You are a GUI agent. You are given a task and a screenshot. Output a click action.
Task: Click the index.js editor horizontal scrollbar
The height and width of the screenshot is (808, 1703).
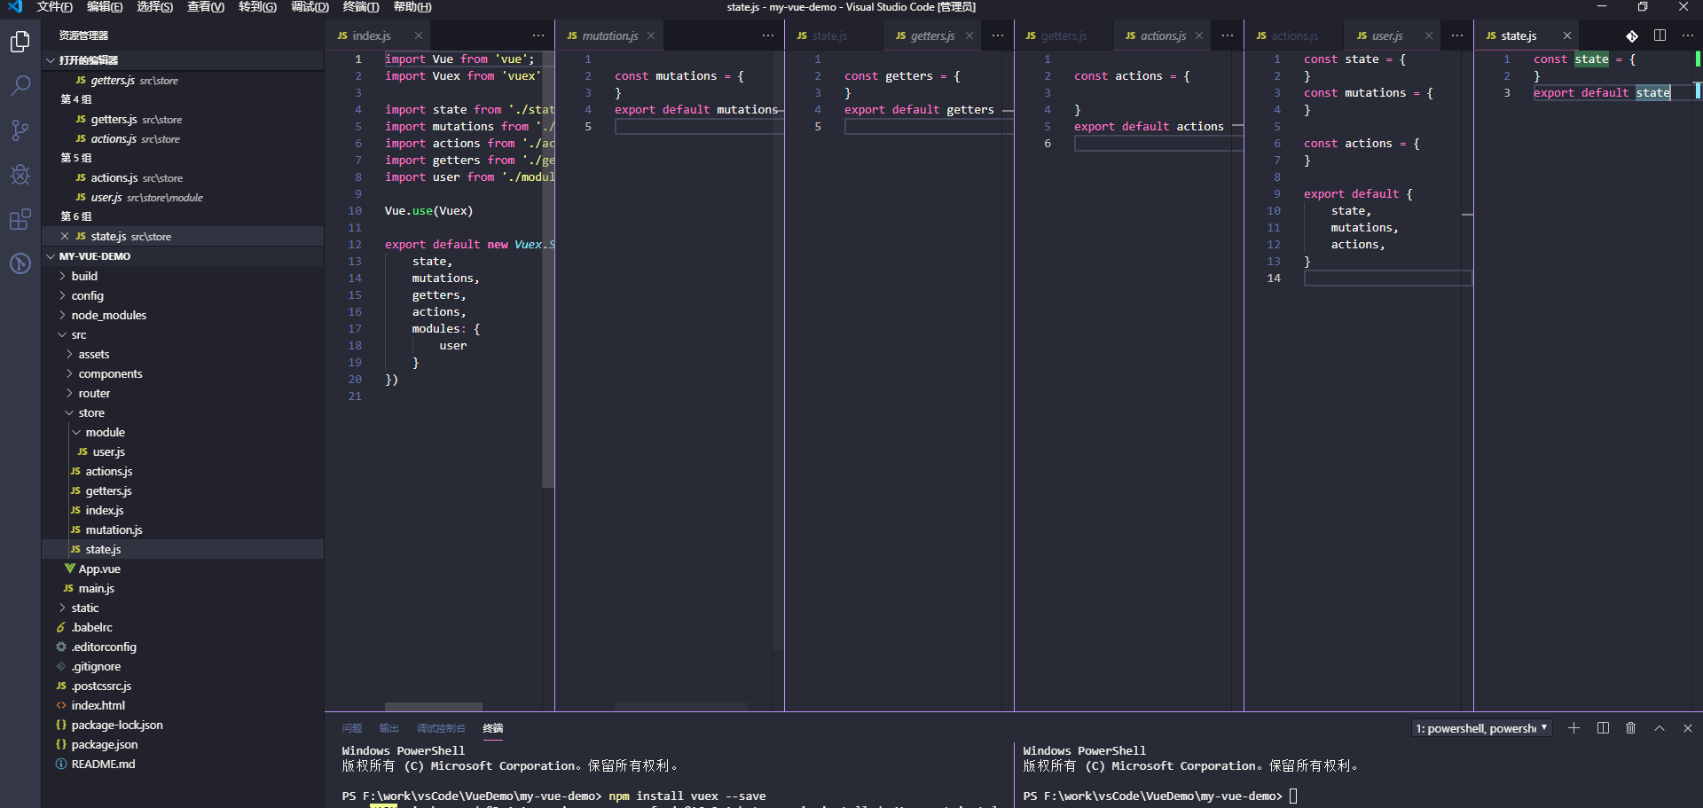[434, 707]
